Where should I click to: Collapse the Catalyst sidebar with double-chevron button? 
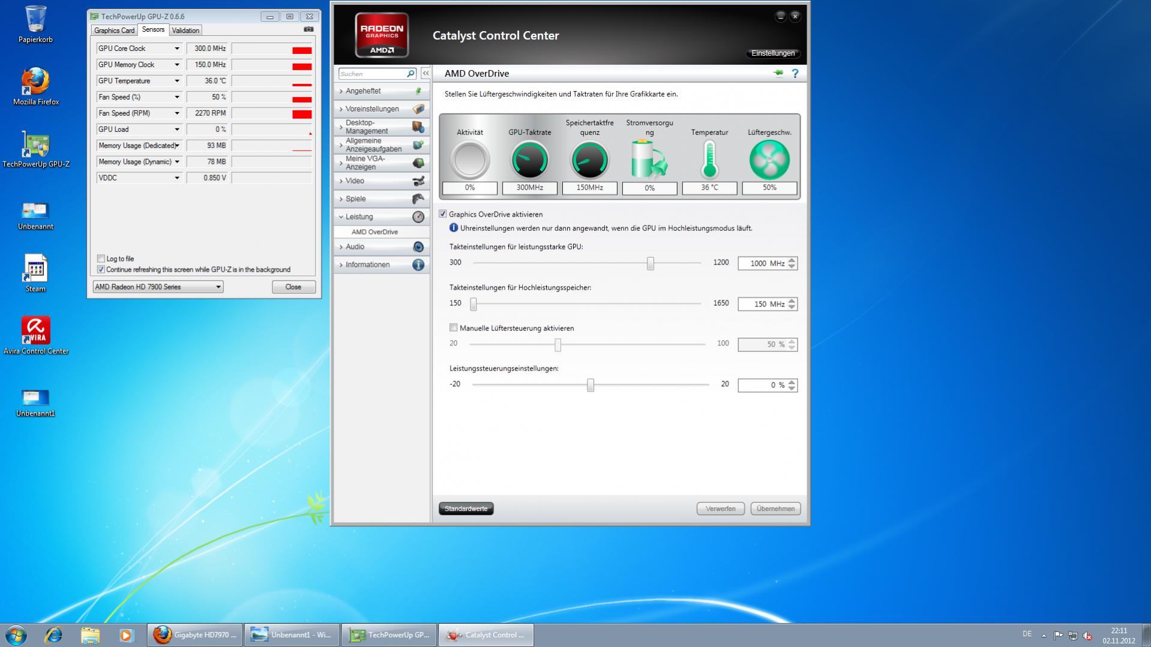point(425,73)
